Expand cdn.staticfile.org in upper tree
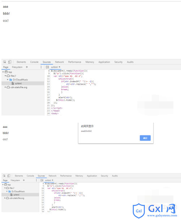The height and width of the screenshot is (219, 181). tap(5, 87)
